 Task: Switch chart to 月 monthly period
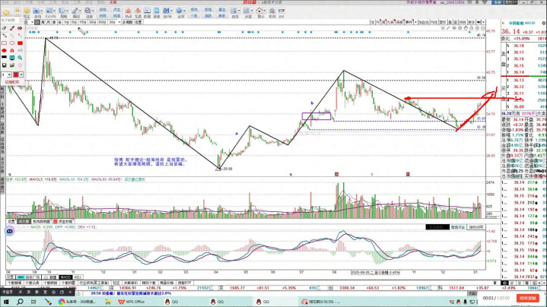click(48, 22)
